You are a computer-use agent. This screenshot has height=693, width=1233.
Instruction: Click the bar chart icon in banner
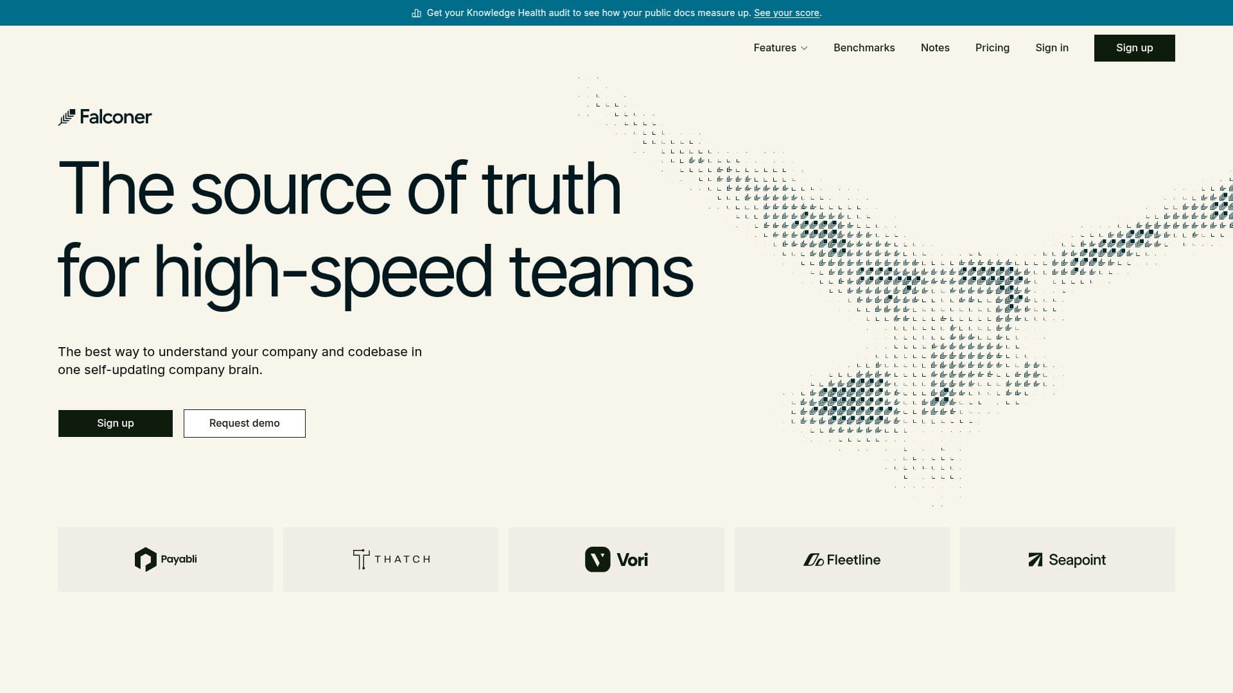[416, 13]
